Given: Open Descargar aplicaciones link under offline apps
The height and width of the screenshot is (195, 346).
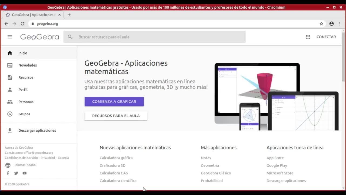Looking at the screenshot, I should [x=286, y=181].
